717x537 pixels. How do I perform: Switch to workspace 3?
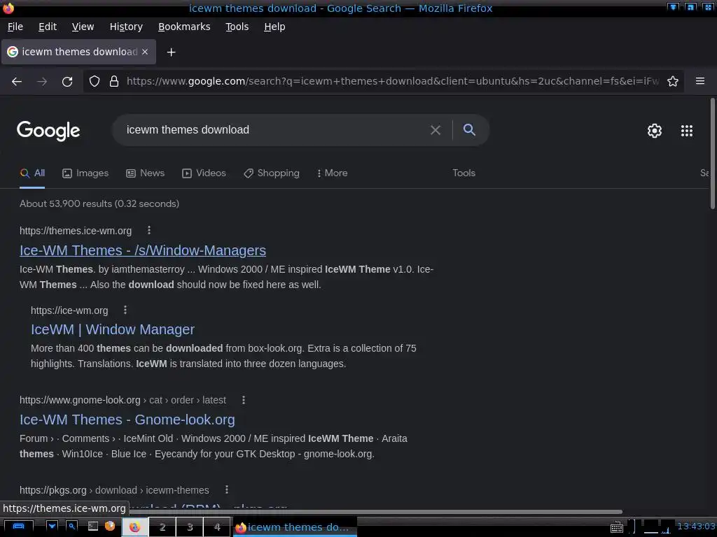coord(190,527)
